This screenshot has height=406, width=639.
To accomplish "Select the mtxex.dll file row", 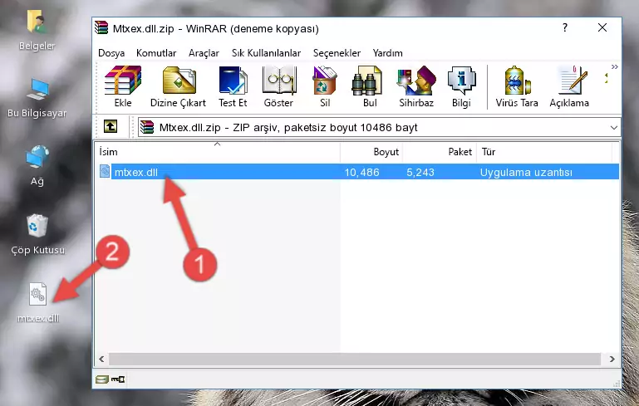I will click(x=358, y=172).
